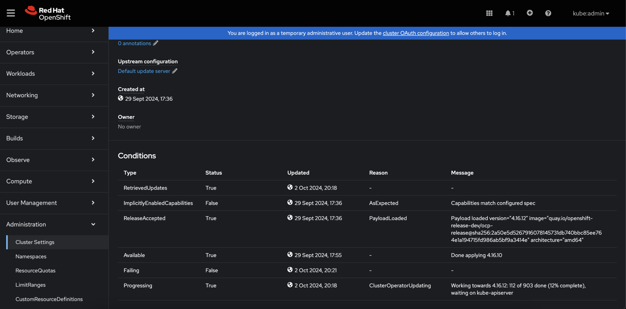
Task: Click the globe icon in RetrievedUpdates row
Action: 290,188
